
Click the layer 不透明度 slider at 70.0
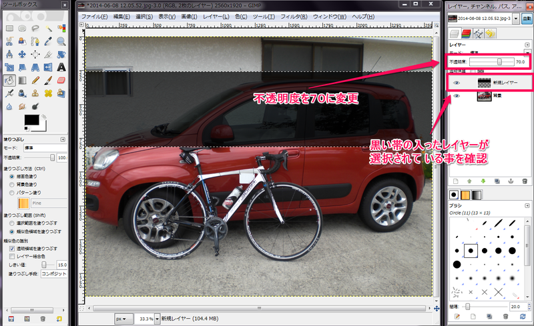[x=491, y=62]
